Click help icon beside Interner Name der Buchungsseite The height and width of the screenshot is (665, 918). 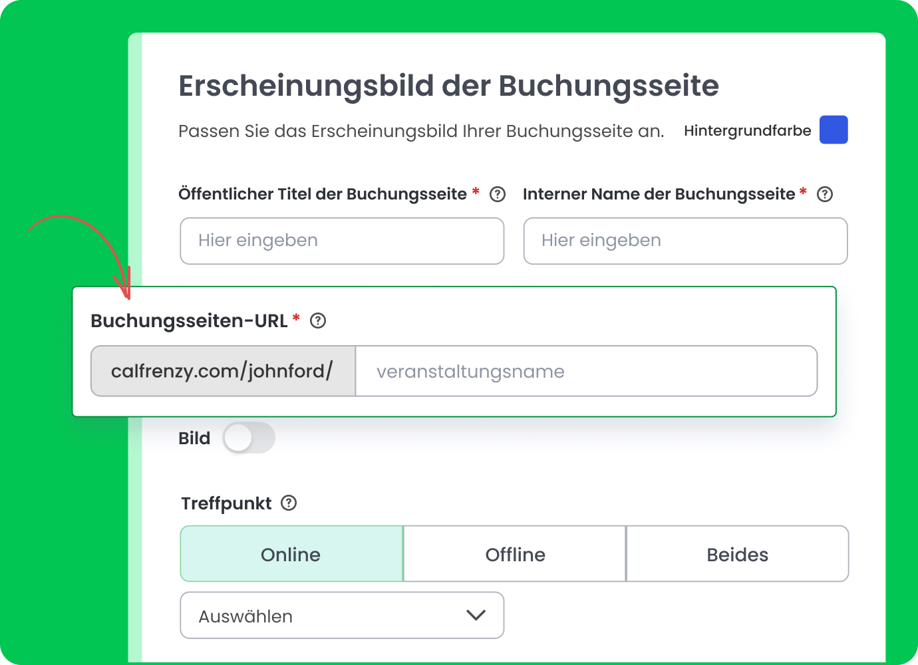[x=824, y=194]
